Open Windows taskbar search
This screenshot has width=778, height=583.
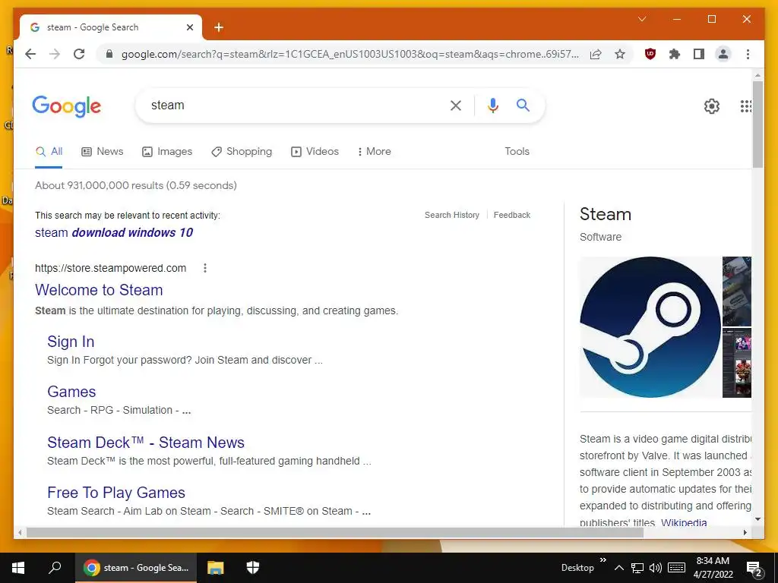pos(55,568)
